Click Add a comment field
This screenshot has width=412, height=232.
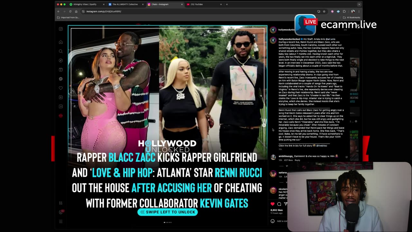(x=282, y=221)
